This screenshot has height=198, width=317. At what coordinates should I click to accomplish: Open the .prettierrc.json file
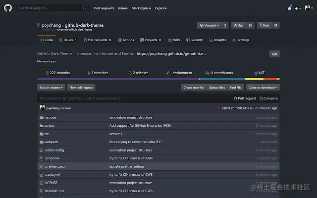pos(55,166)
